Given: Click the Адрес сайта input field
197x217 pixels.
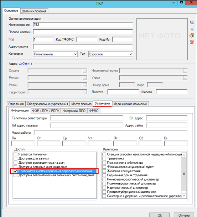Looking at the screenshot, I should (x=167, y=125).
